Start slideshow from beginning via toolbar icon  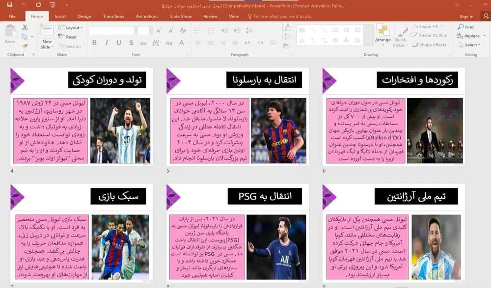pos(53,5)
